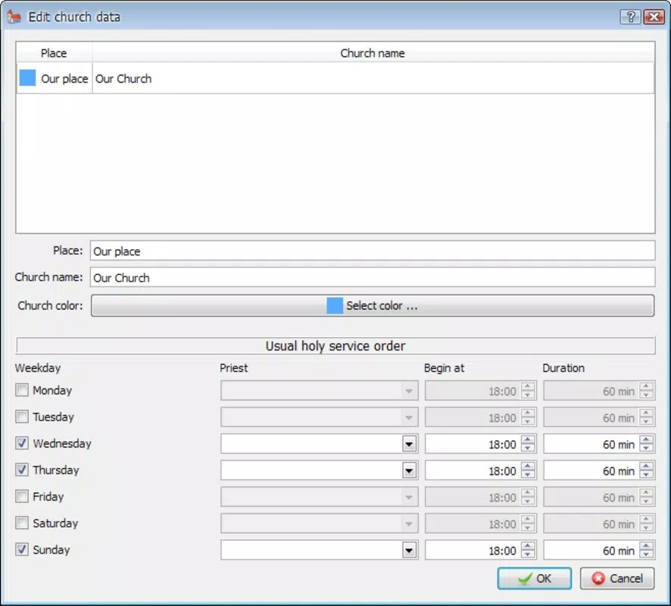Decrease Wednesday begin time with down arrow
671x606 pixels.
(528, 448)
